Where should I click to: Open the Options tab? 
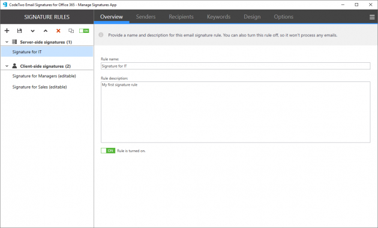[283, 17]
